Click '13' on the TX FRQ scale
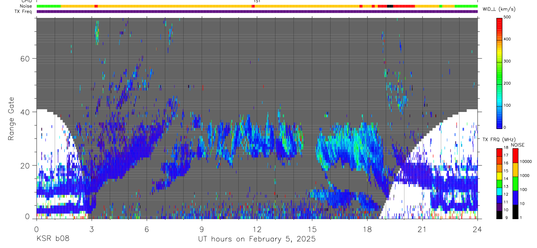Screen dimensions: 537x248 click(x=506, y=186)
